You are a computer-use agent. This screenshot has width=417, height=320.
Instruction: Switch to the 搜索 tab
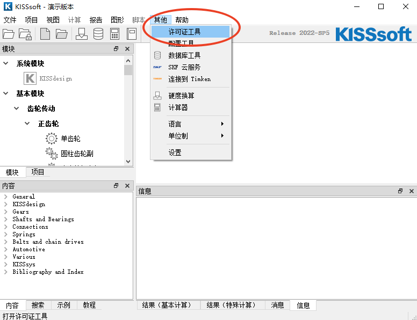[38, 305]
